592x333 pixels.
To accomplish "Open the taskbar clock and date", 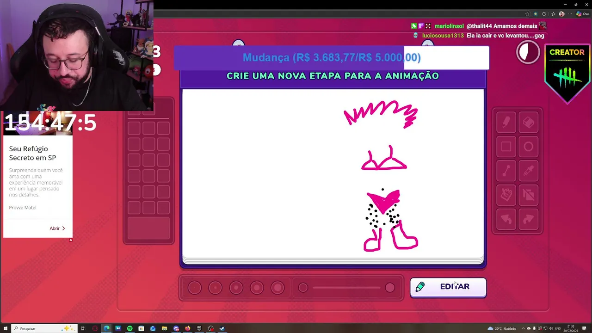I will pos(571,328).
